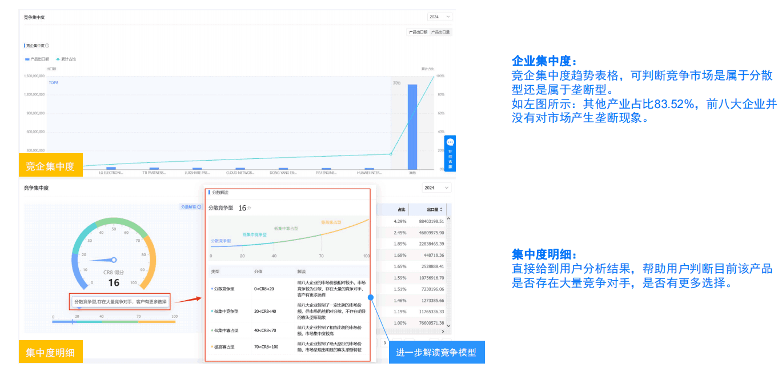Viewport: 782px width, 367px height.
Task: Open the 2024 dropdown in 竞争集中度 panel
Action: [x=437, y=188]
